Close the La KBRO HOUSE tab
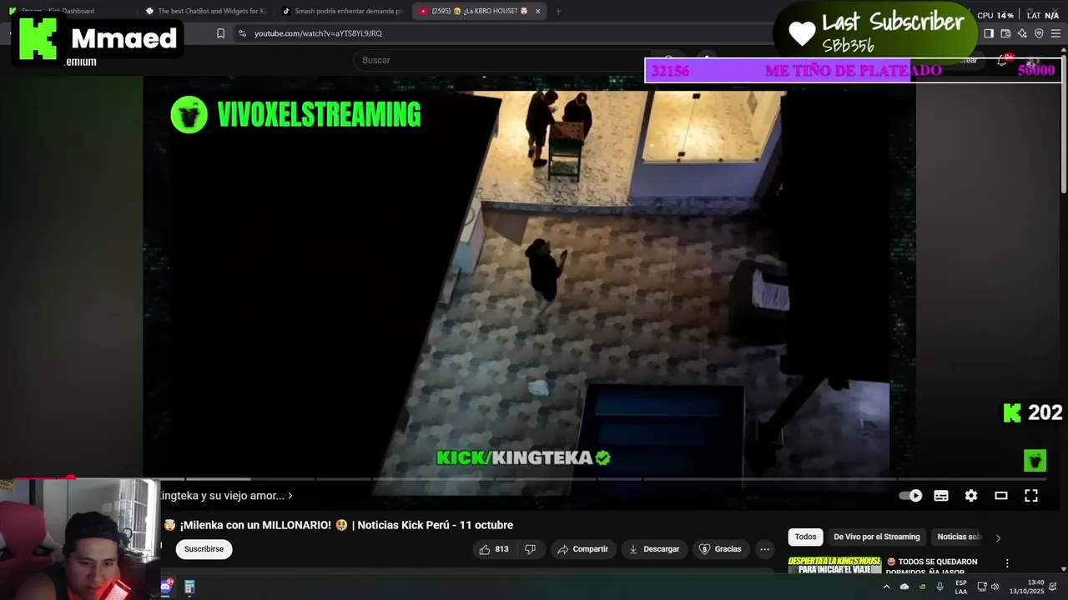The image size is (1068, 600). (x=538, y=11)
